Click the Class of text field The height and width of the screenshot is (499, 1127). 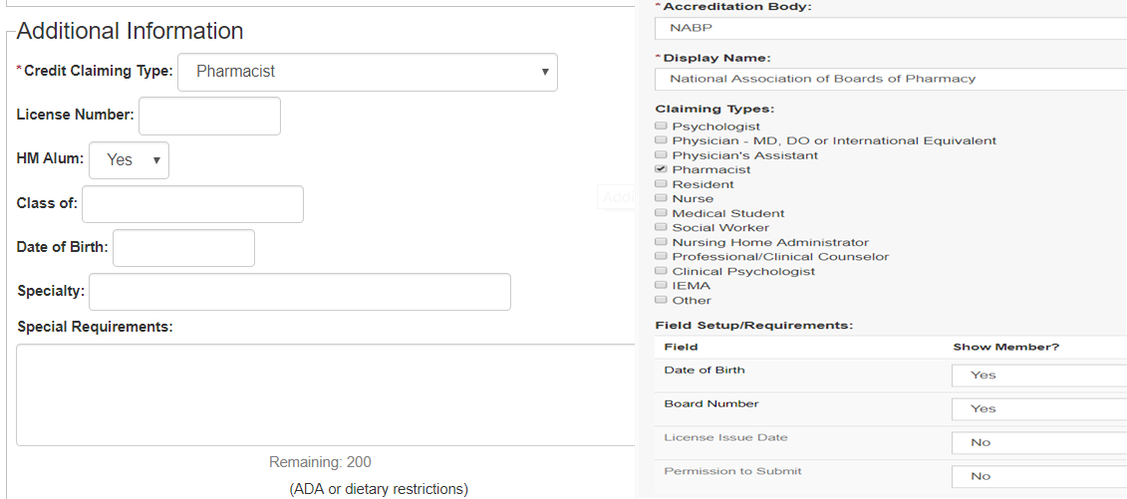point(192,204)
